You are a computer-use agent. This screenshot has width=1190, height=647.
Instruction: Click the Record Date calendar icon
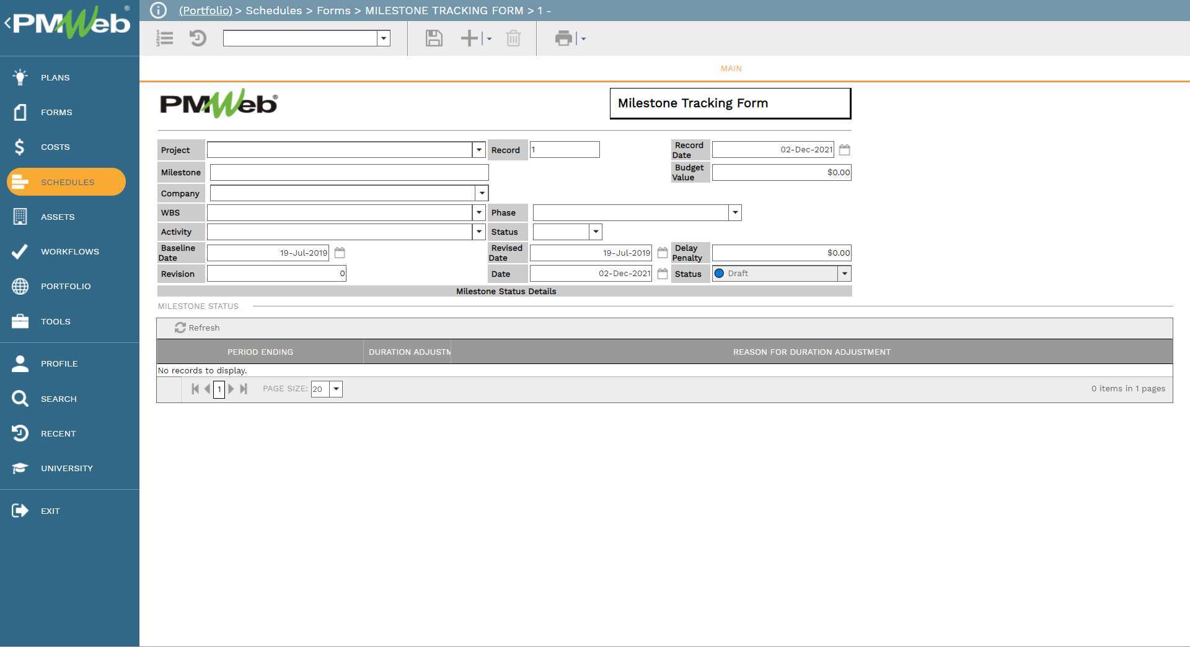coord(845,149)
